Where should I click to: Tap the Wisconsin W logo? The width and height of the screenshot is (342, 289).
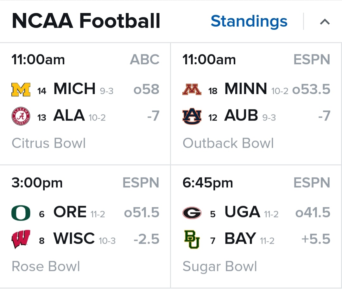[x=21, y=239]
